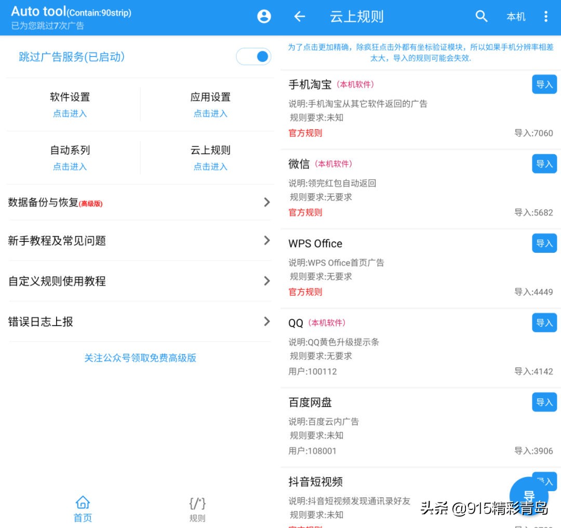Import QQ rules via 导入 button
Screen dimensions: 561x528
pyautogui.click(x=544, y=322)
